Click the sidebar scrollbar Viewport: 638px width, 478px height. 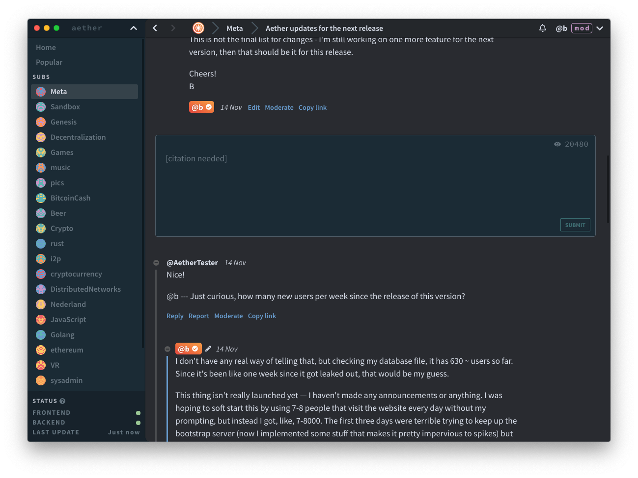click(142, 196)
